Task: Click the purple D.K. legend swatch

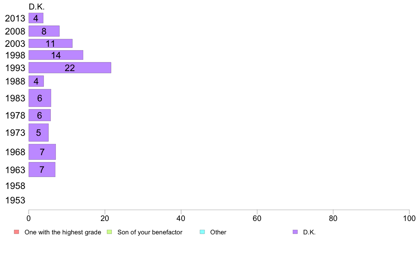Action: [x=295, y=232]
